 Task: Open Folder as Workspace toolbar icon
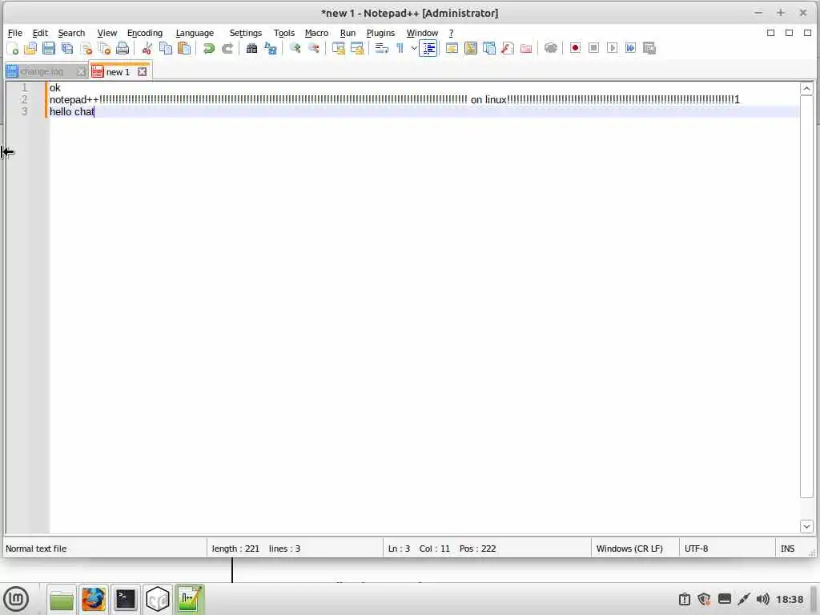[526, 49]
